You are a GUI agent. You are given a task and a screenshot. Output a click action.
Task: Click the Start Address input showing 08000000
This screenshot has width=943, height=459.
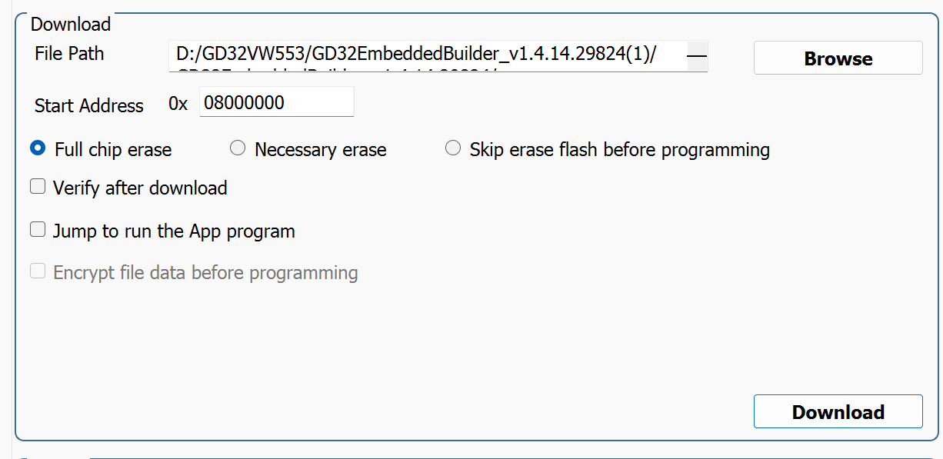[277, 101]
